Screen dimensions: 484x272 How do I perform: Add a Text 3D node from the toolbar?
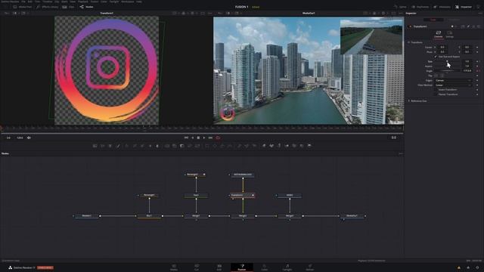click(x=279, y=146)
